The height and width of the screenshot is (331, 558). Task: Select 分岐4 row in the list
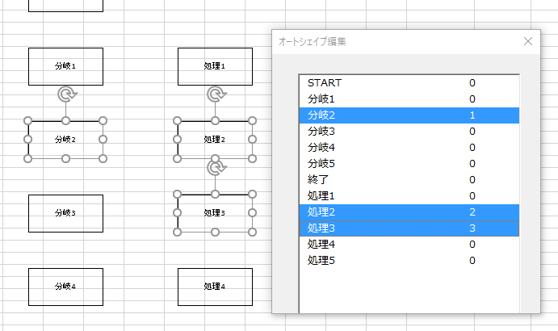coord(409,148)
